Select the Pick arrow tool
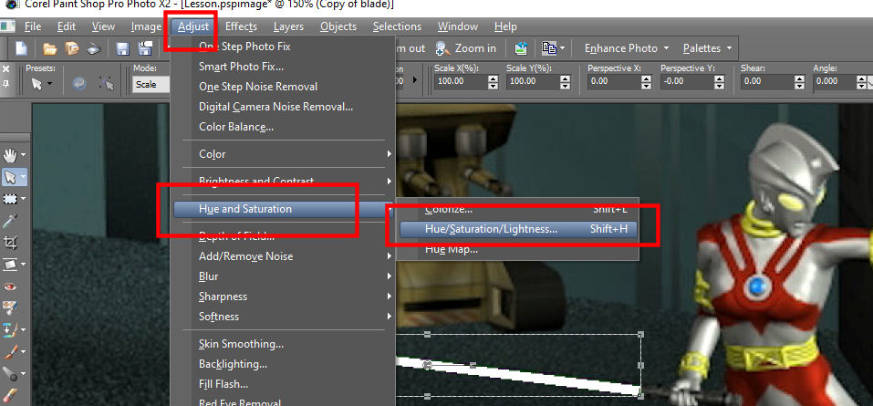This screenshot has height=406, width=873. click(x=11, y=177)
